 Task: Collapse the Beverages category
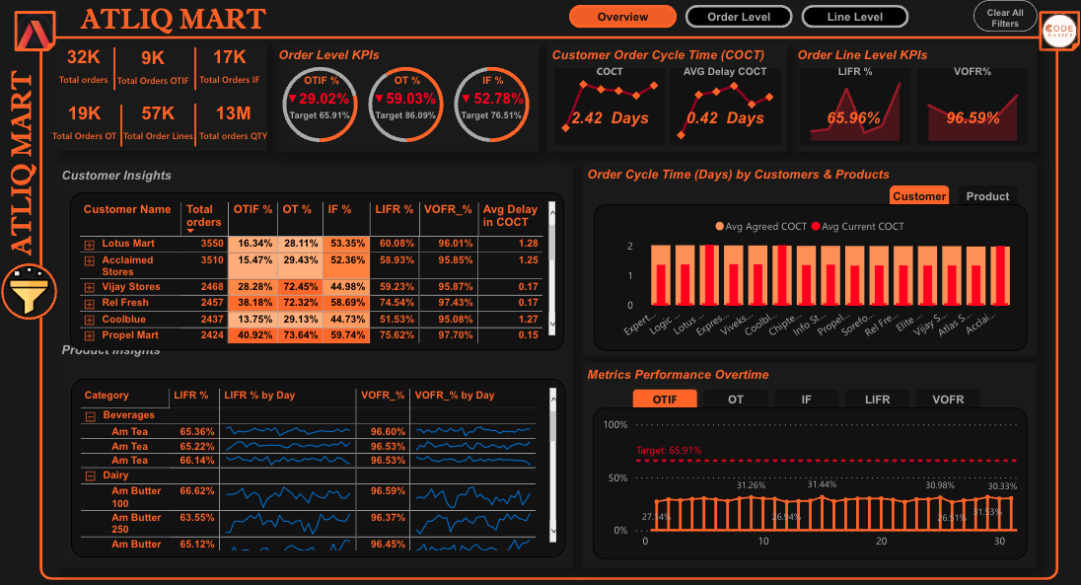click(91, 415)
